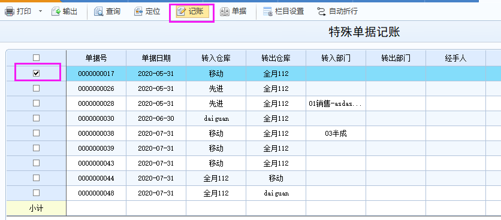This screenshot has width=501, height=220.
Task: Check the box for document 0000000038
Action: click(36, 133)
